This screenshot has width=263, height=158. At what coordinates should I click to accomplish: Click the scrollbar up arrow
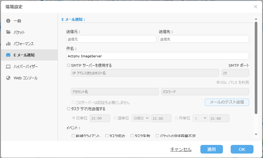(256, 19)
